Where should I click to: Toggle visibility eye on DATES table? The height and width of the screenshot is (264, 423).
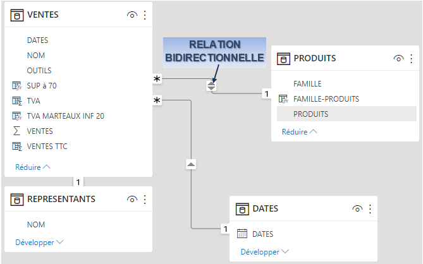pos(357,209)
